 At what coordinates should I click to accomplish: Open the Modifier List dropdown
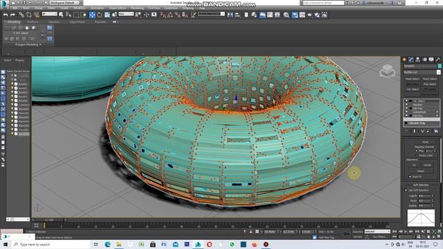422,72
